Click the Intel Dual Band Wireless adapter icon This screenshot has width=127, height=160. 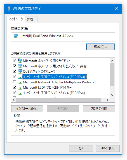[16, 36]
